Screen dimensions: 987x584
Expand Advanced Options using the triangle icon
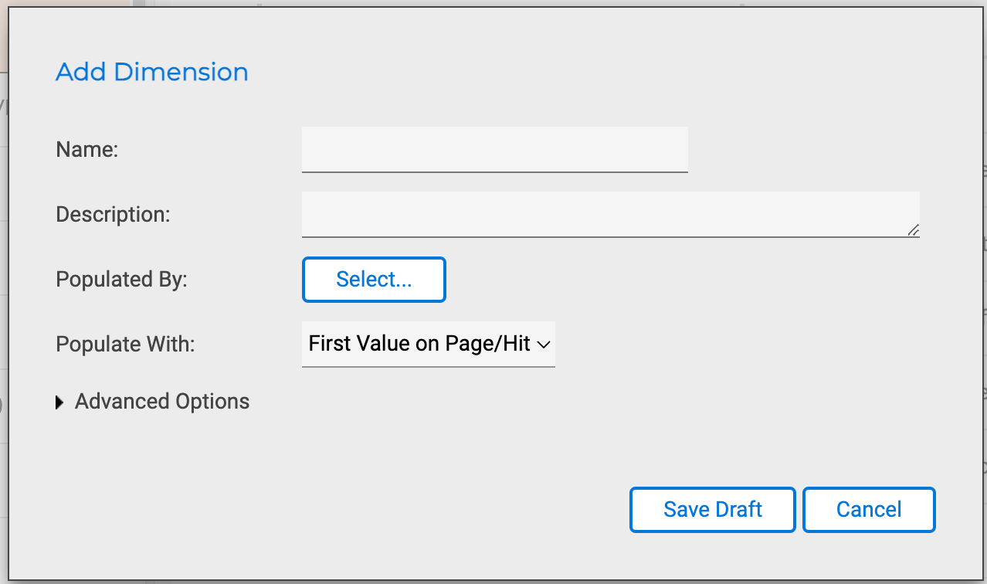(x=60, y=402)
